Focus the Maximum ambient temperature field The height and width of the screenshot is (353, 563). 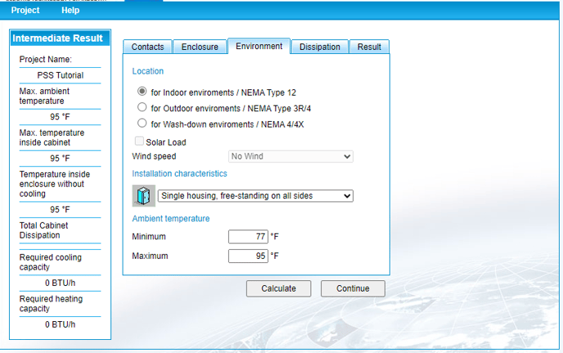pyautogui.click(x=248, y=256)
